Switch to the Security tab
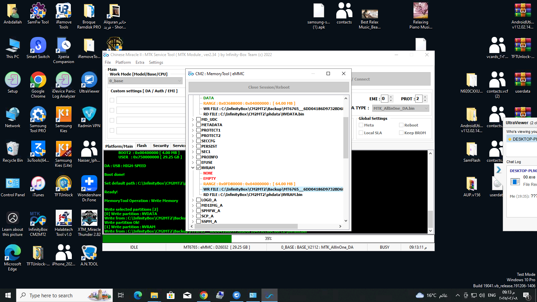The image size is (537, 302). click(161, 146)
